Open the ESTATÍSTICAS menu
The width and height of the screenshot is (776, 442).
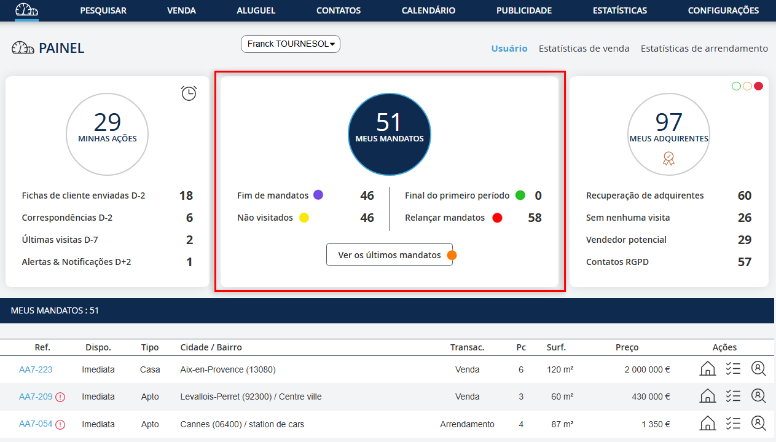point(619,10)
